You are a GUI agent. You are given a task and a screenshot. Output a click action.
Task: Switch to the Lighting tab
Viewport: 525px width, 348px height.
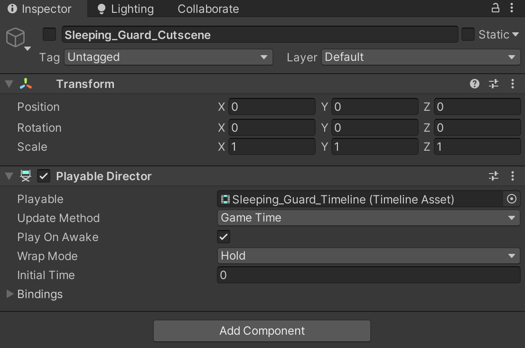coord(126,9)
